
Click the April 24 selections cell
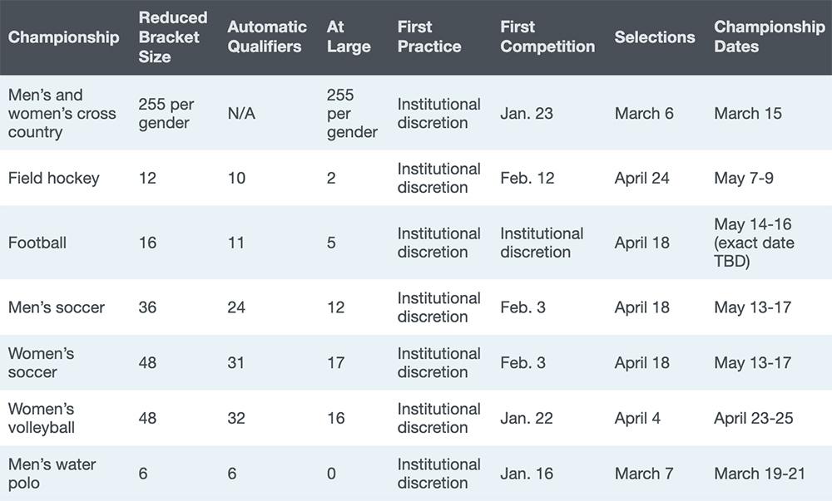pos(641,178)
